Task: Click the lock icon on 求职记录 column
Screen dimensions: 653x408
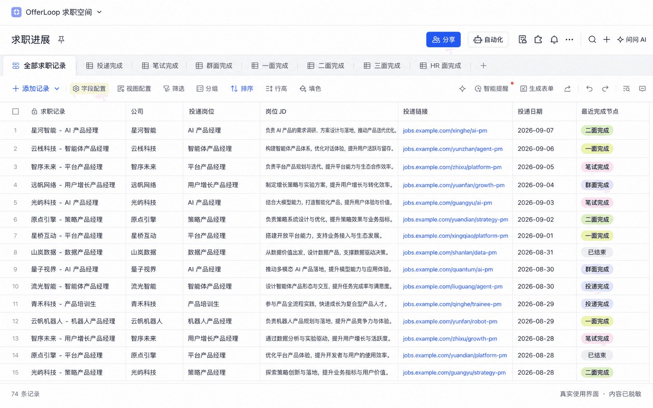Action: [34, 111]
